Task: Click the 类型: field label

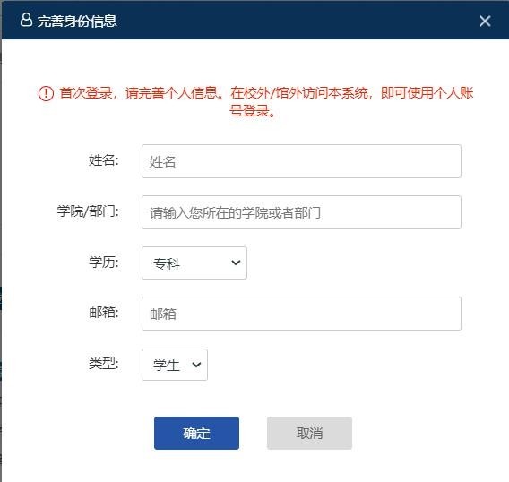Action: point(104,364)
